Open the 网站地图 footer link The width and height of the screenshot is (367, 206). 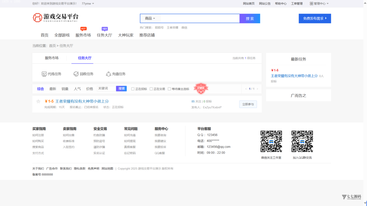pyautogui.click(x=107, y=168)
